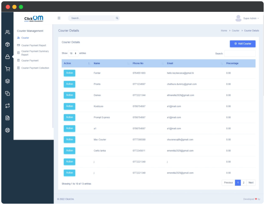This screenshot has width=265, height=205.
Task: Select the lock icon in sidebar
Action: pos(8,57)
